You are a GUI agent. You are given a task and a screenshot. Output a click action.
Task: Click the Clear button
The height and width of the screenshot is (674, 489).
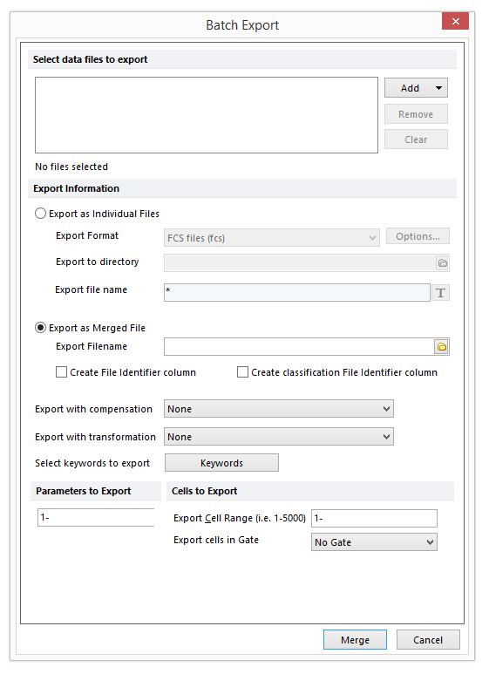pos(416,140)
